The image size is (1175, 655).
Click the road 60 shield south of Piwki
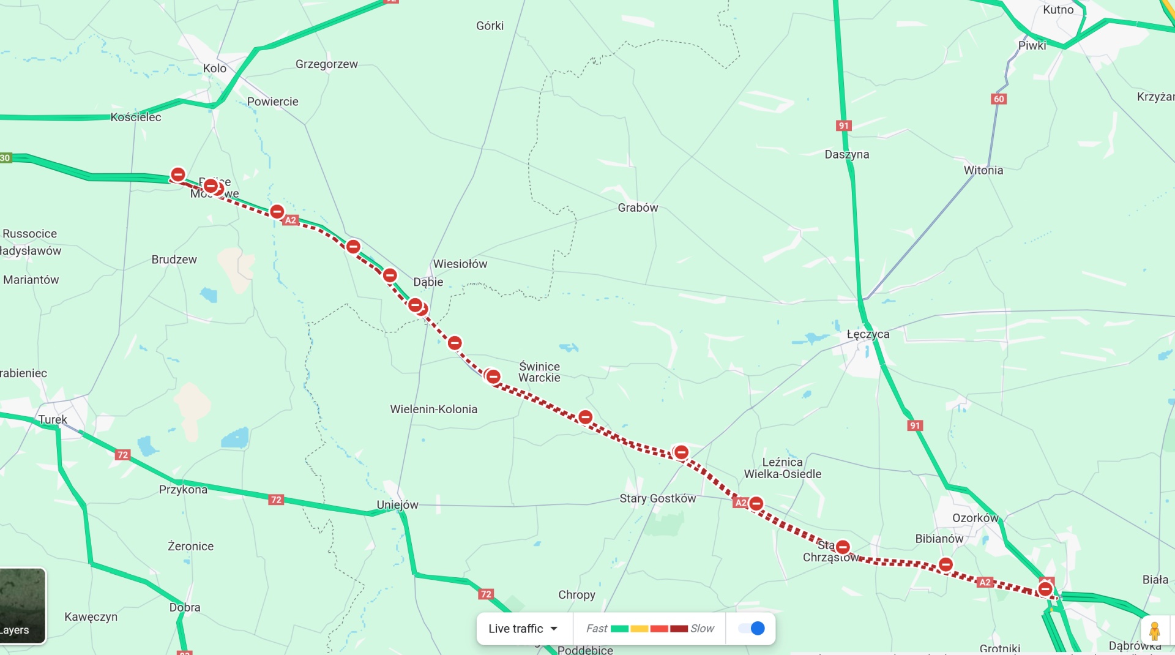[x=999, y=99]
